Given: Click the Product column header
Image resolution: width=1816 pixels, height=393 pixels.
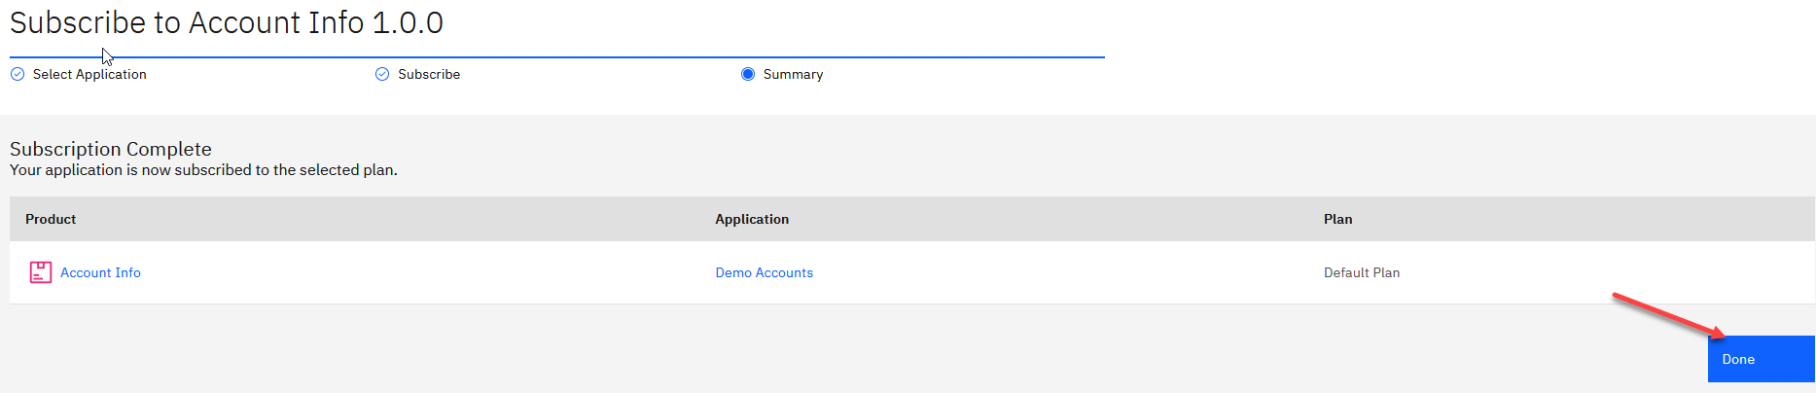Looking at the screenshot, I should (51, 219).
